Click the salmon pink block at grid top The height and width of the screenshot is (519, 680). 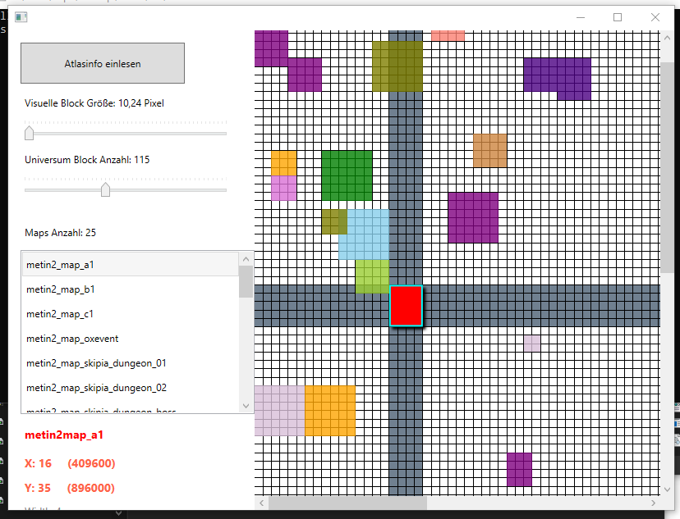click(x=448, y=35)
